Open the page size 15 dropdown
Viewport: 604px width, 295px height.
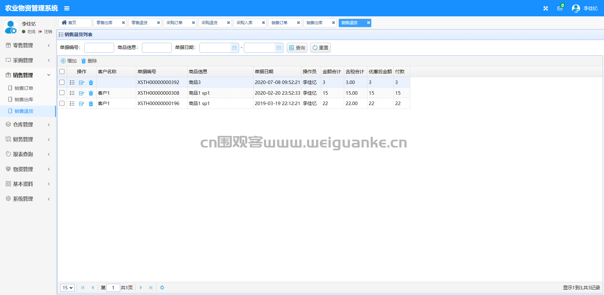click(67, 288)
